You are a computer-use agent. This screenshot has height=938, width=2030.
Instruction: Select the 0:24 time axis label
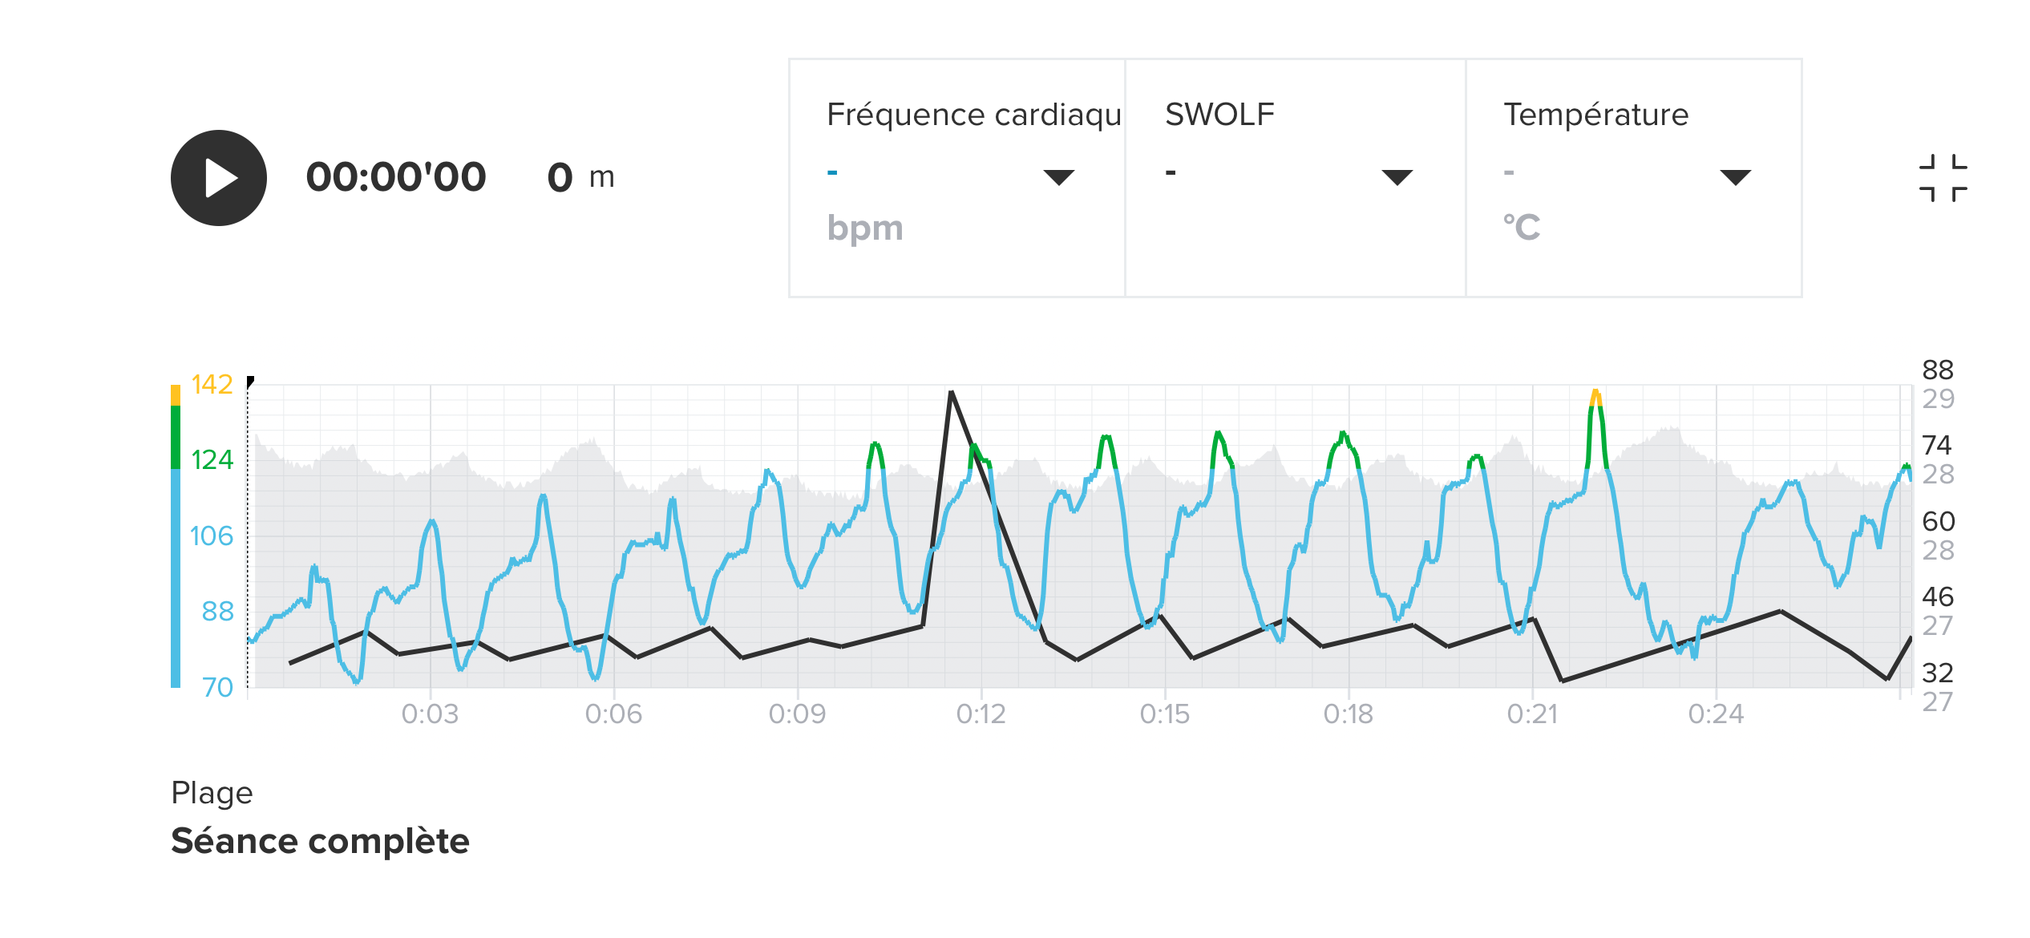pos(1716,714)
